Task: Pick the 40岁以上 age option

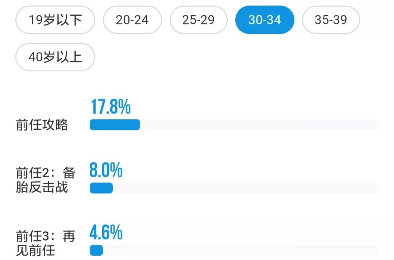Action: pos(55,57)
